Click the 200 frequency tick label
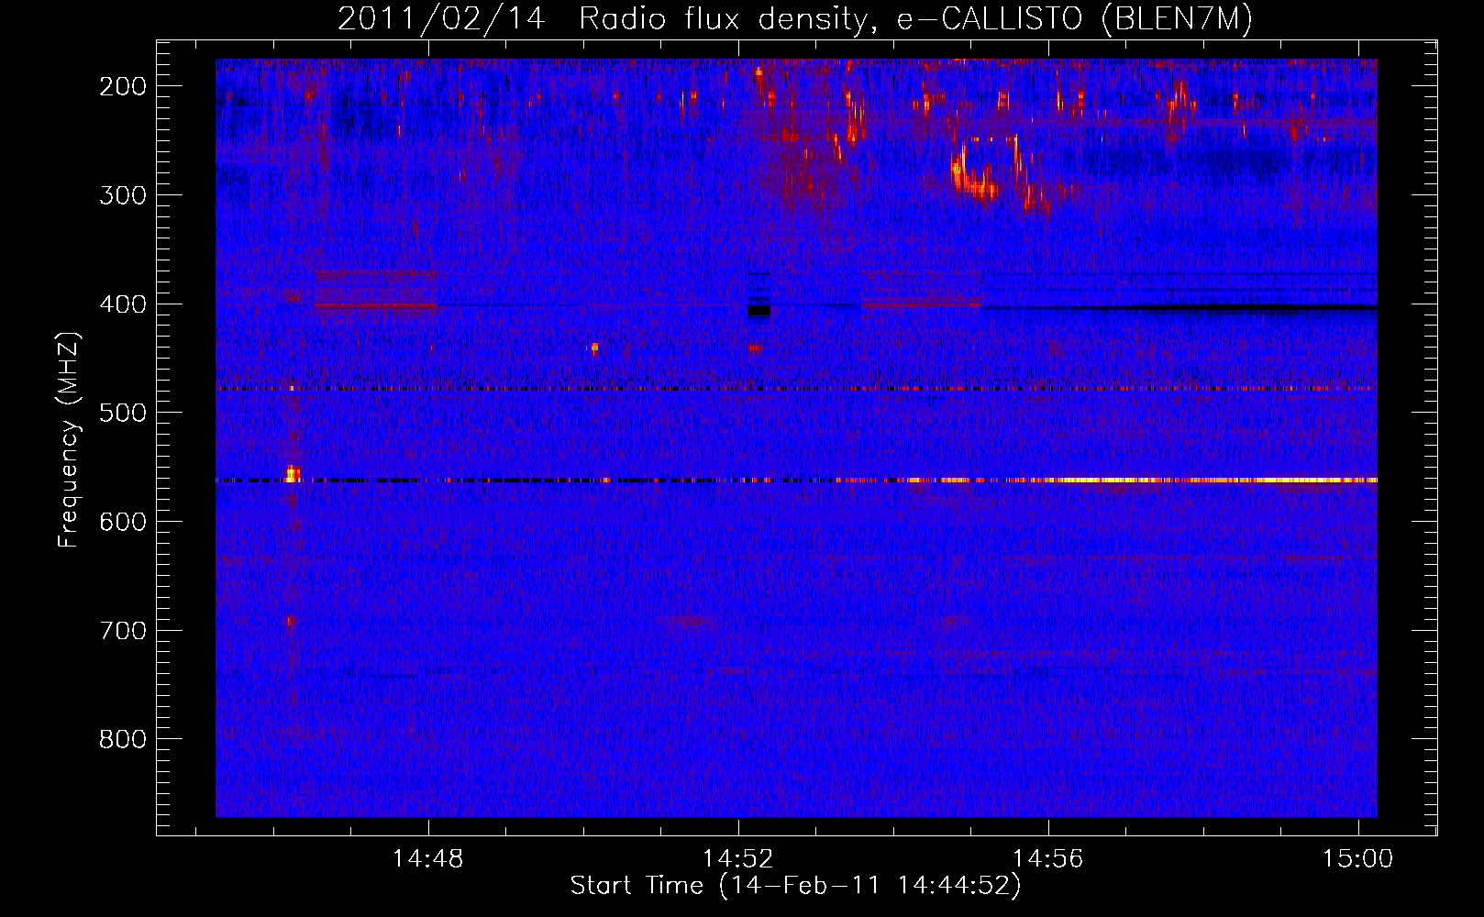 (123, 86)
